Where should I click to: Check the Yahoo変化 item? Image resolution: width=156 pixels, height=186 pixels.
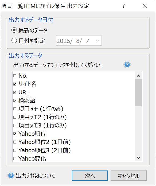15,158
